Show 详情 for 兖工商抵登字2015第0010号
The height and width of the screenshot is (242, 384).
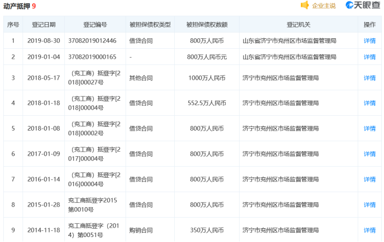click(x=369, y=205)
